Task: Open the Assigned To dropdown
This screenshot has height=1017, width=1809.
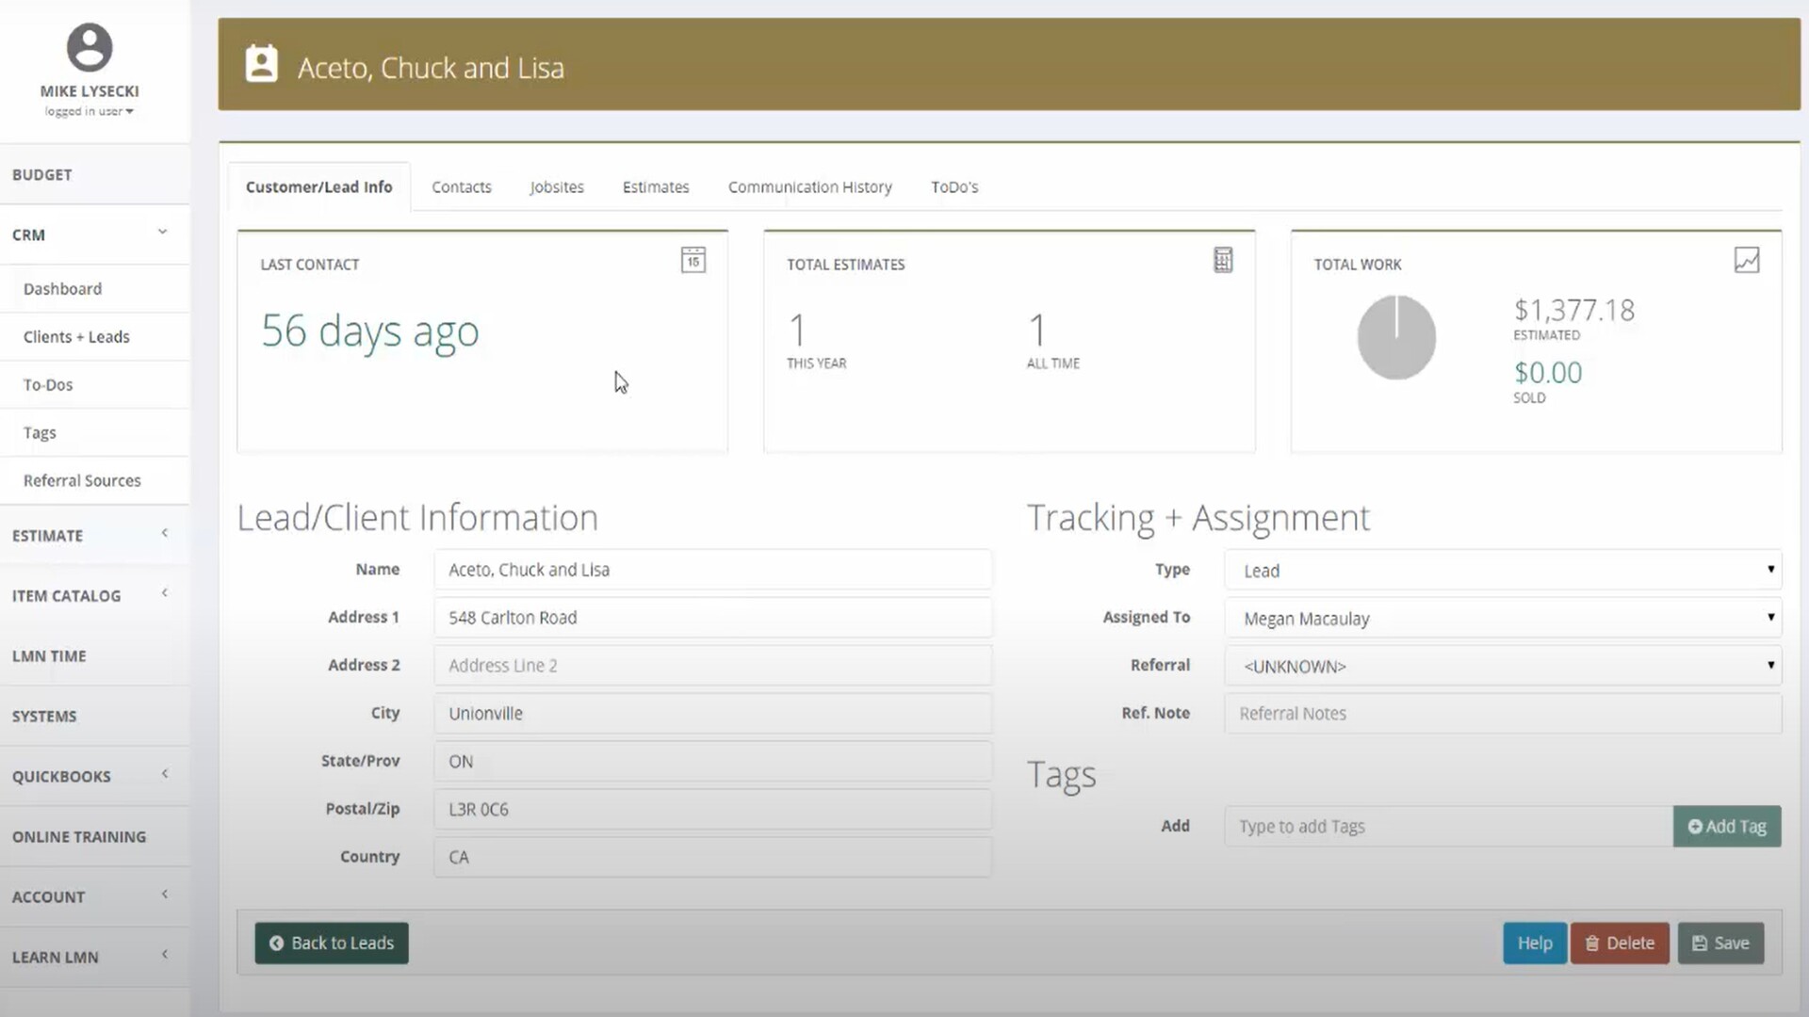Action: 1502,619
